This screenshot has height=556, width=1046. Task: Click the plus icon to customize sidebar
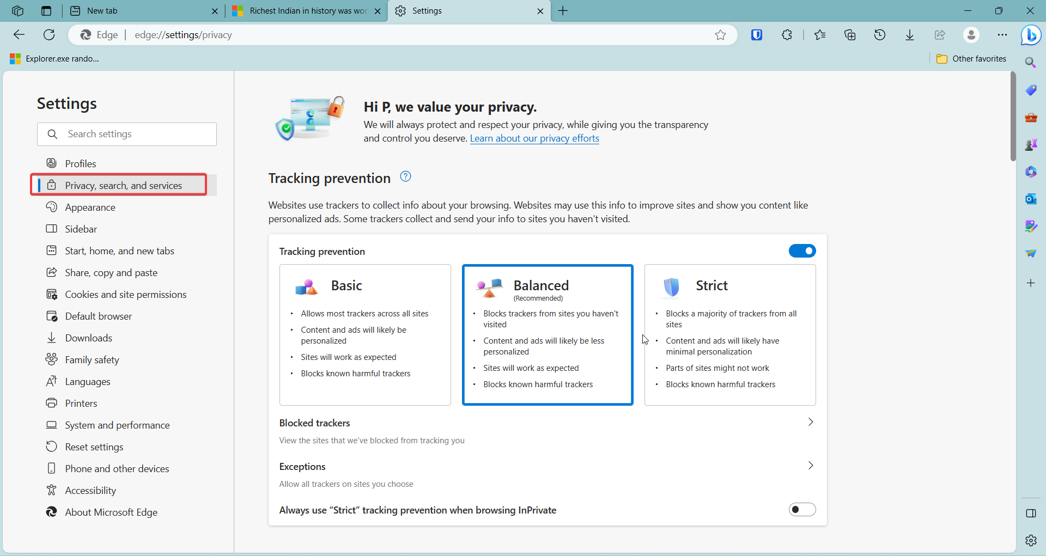pos(1031,283)
